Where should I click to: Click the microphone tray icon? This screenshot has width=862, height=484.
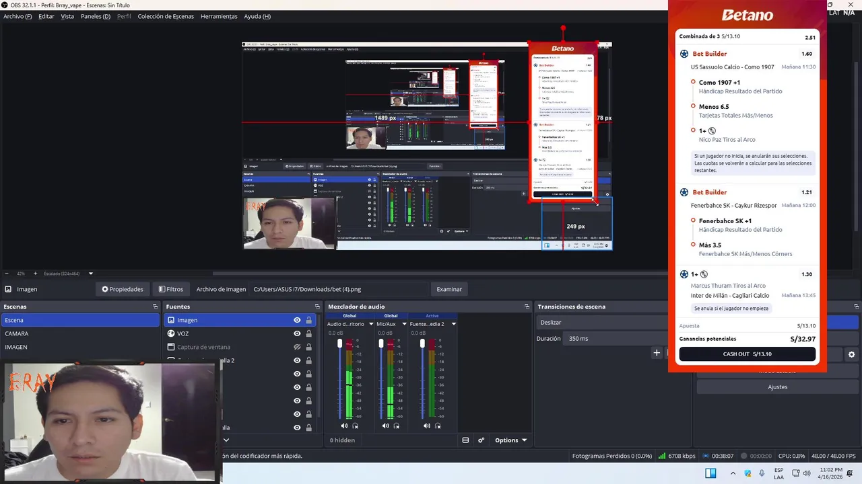(762, 473)
